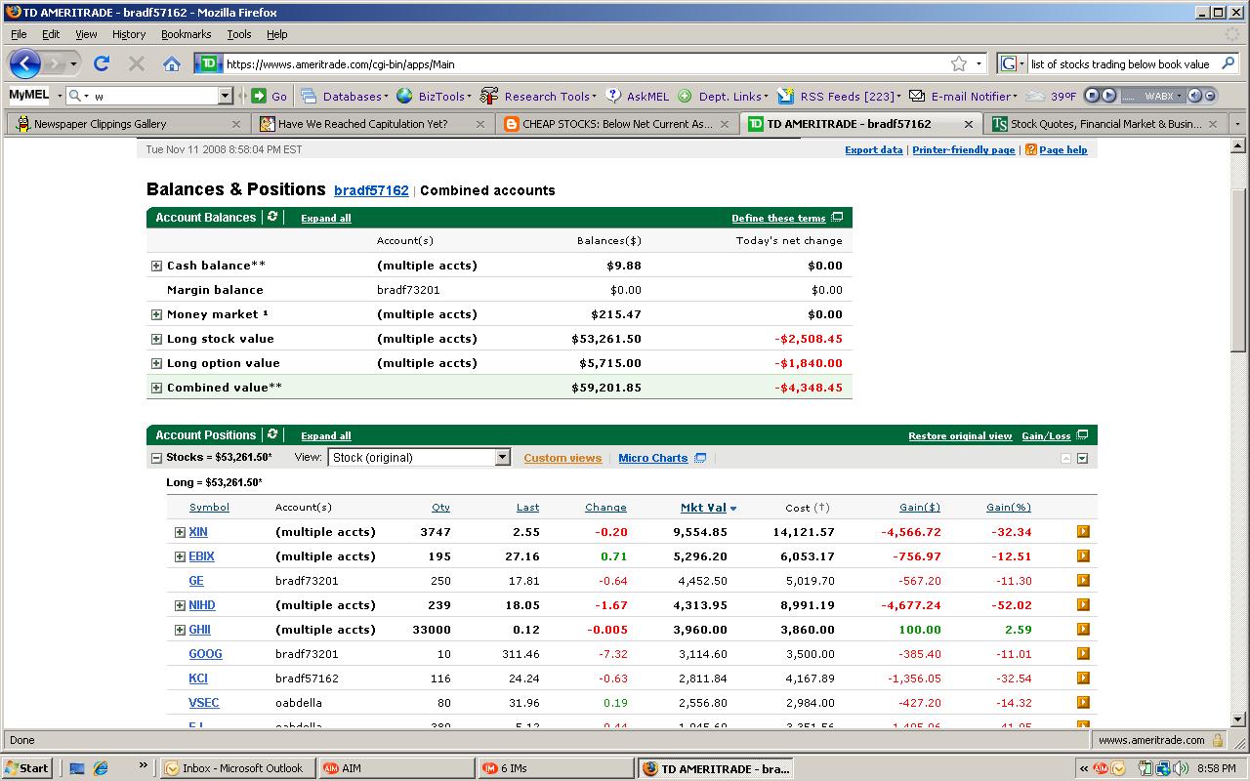Screen dimensions: 1250x781
Task: Click the vertical scrollbar down arrow
Action: pos(1238,719)
